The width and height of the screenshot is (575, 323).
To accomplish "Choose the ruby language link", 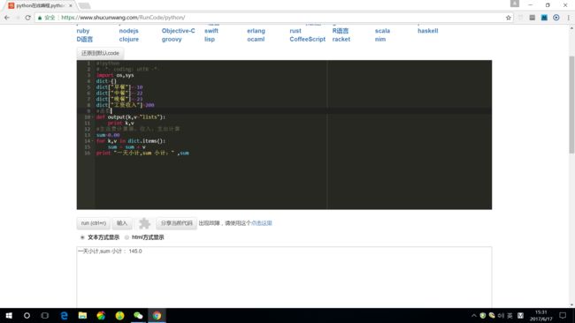I will point(83,31).
